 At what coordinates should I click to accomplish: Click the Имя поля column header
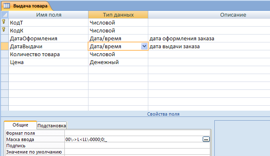click(x=49, y=15)
